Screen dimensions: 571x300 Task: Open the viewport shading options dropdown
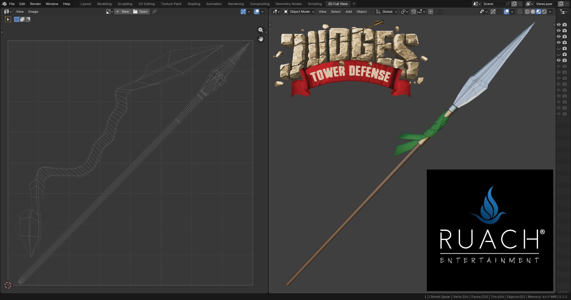point(550,12)
